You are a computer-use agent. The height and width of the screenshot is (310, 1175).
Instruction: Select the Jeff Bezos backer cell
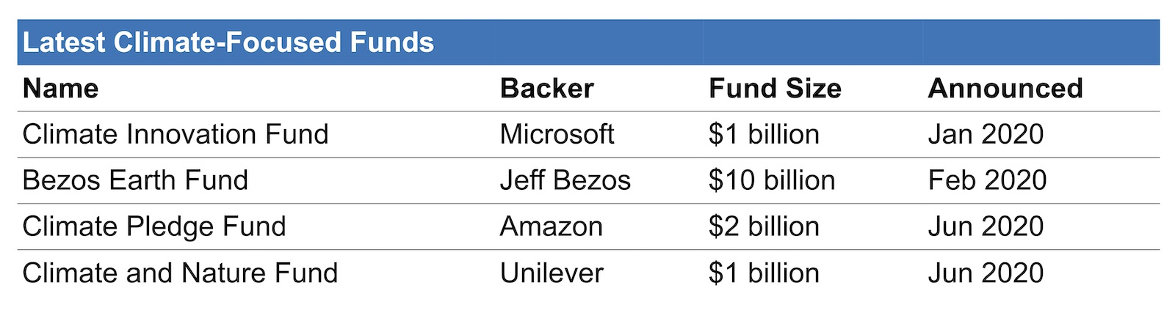[x=565, y=180]
